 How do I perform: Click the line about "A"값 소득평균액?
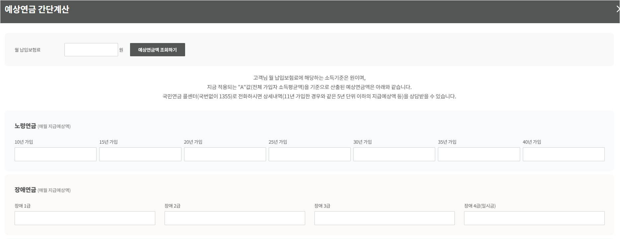[x=309, y=87]
